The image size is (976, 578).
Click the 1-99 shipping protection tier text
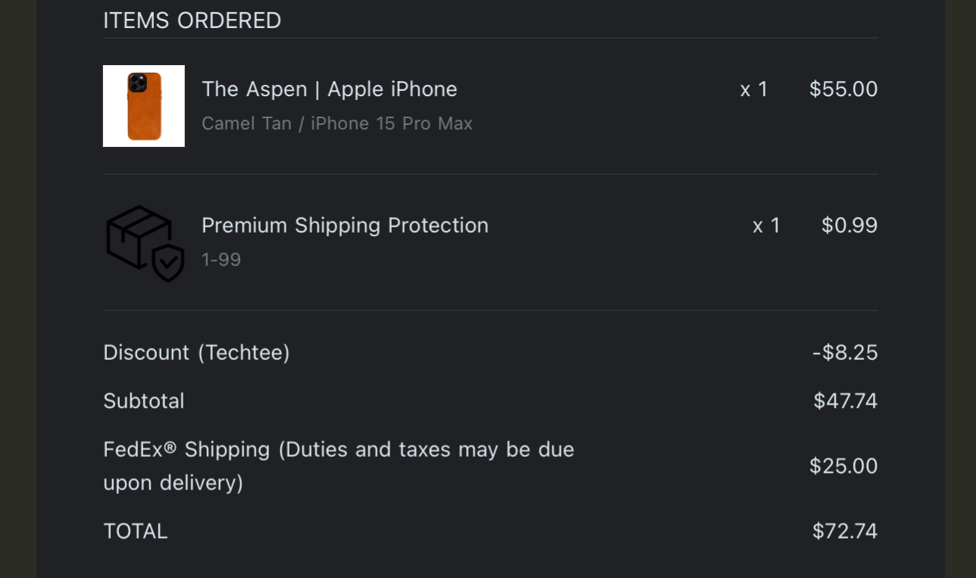coord(221,260)
